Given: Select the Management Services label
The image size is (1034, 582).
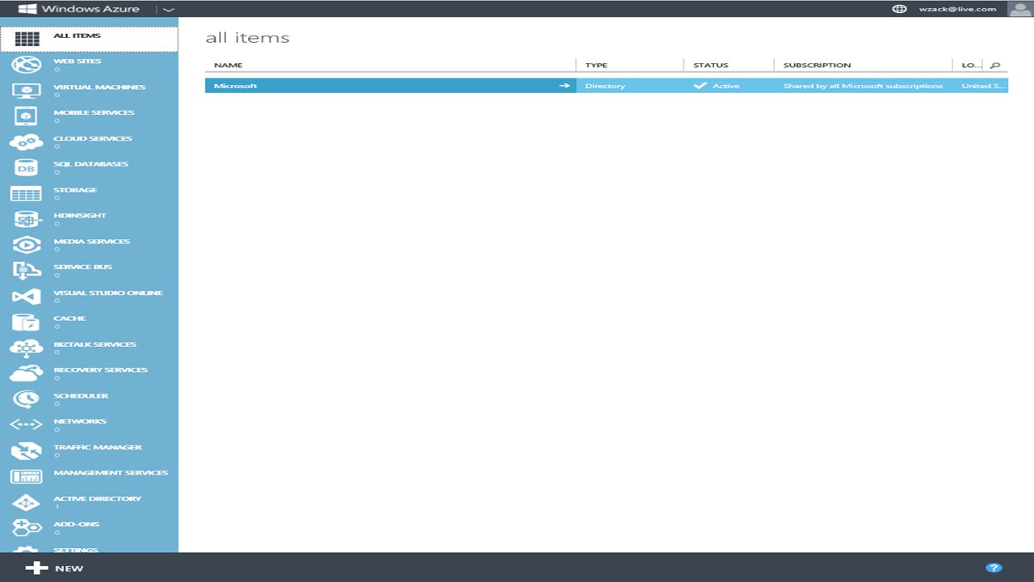Looking at the screenshot, I should pyautogui.click(x=111, y=473).
